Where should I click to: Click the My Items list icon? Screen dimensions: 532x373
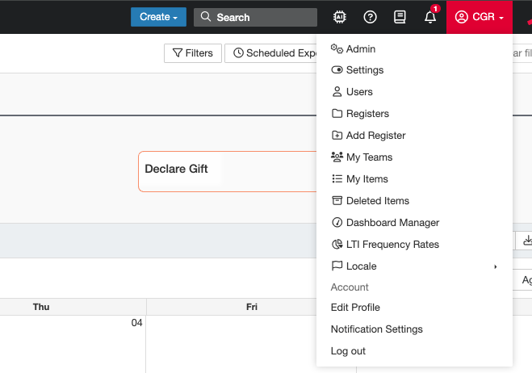point(337,178)
